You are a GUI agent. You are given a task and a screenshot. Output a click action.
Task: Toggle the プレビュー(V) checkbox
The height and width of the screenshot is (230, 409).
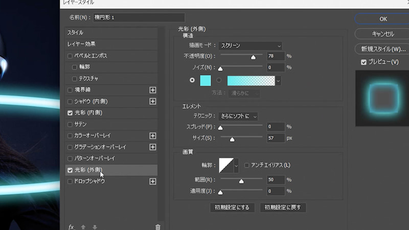pyautogui.click(x=363, y=62)
